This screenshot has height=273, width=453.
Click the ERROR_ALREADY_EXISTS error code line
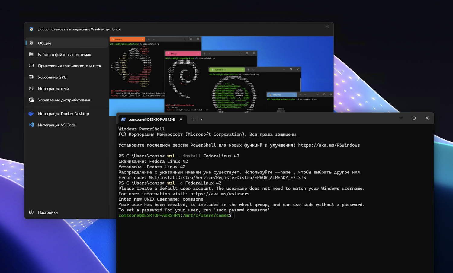point(212,178)
